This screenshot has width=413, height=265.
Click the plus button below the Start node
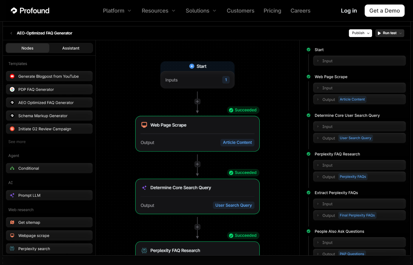pyautogui.click(x=197, y=101)
